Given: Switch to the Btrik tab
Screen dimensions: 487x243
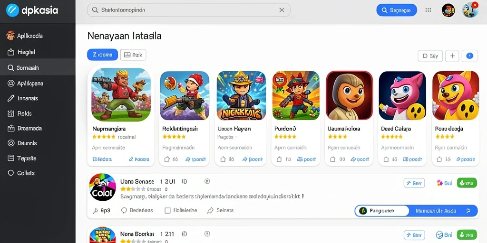Looking at the screenshot, I should (x=133, y=55).
